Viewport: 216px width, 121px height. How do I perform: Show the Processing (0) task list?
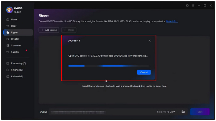point(18,63)
